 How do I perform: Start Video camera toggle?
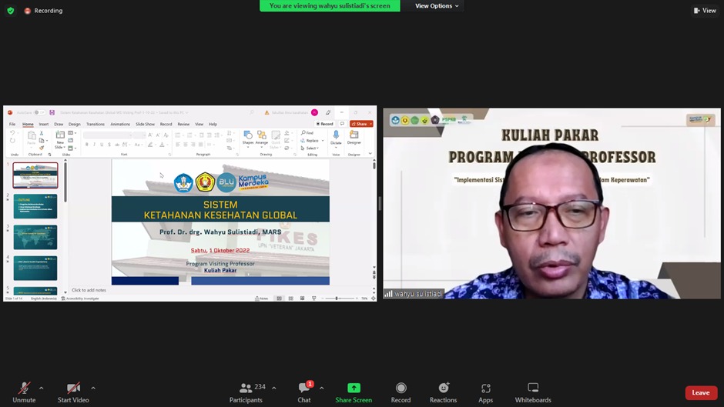[x=73, y=392]
